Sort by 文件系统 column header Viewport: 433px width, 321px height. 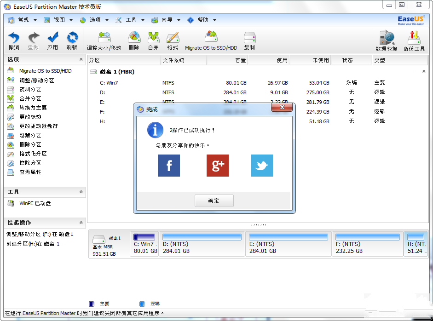click(x=183, y=60)
